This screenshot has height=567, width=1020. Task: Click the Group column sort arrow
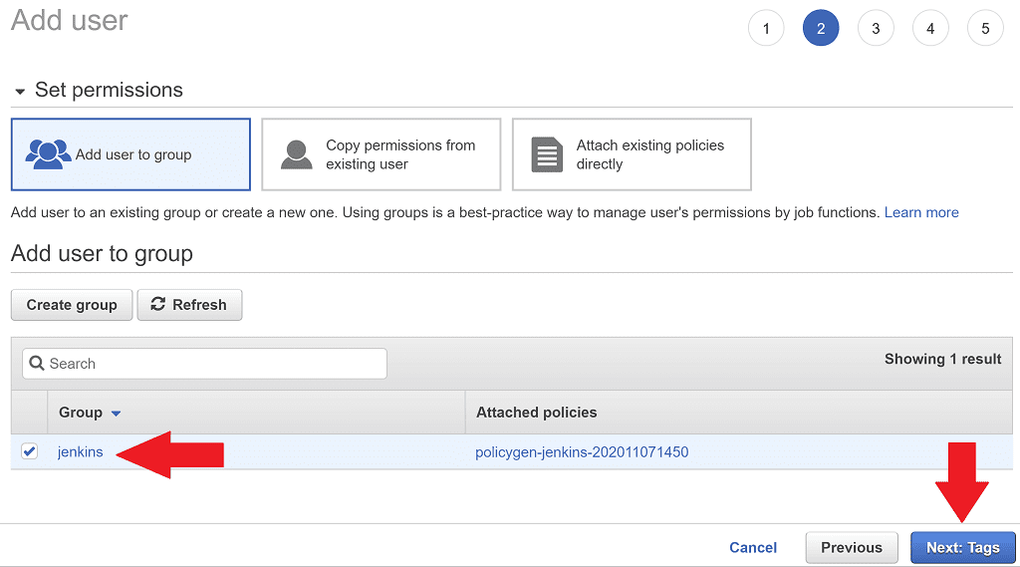[x=116, y=414]
